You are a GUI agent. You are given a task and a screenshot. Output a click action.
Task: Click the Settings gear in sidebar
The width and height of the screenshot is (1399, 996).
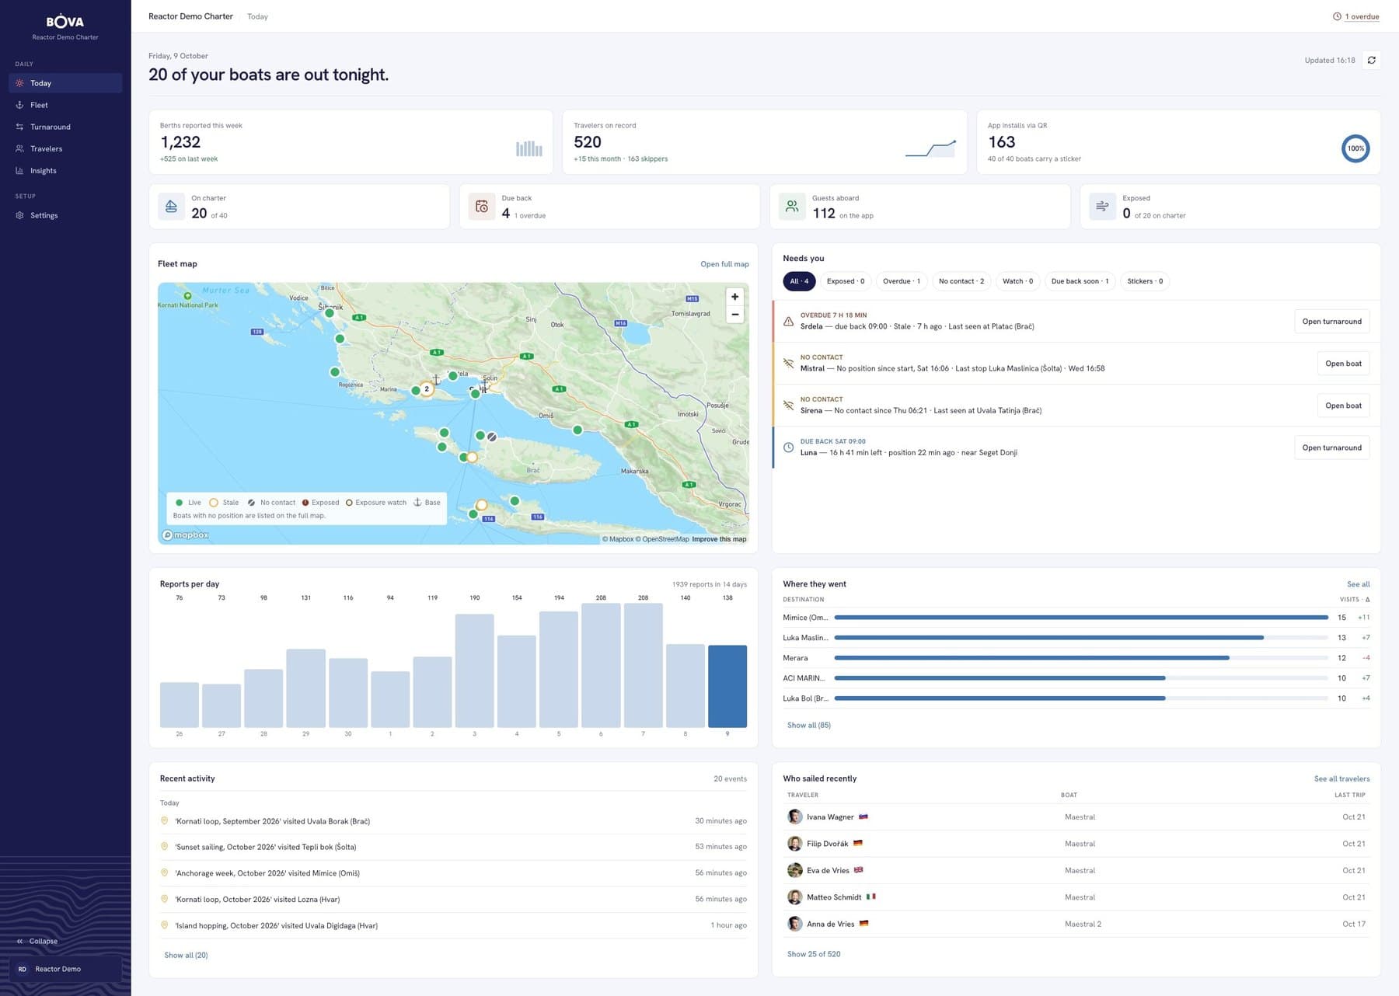(19, 215)
